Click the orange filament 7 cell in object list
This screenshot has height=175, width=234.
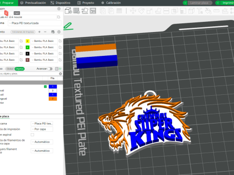point(53,99)
